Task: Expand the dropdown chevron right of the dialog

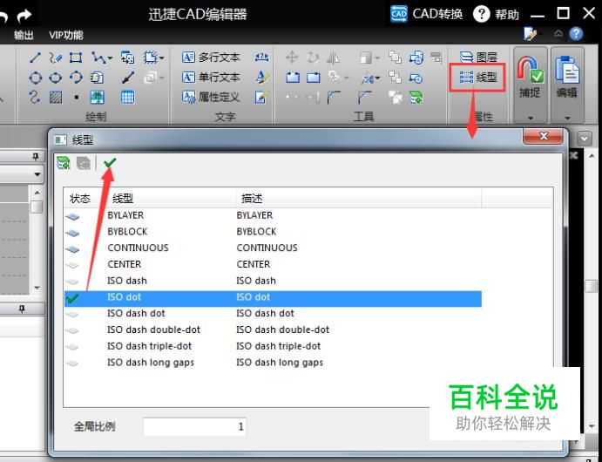Action: pyautogui.click(x=585, y=139)
